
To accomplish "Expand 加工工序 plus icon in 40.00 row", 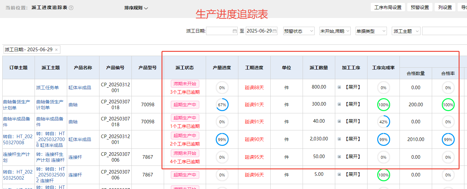I will coord(339,121).
